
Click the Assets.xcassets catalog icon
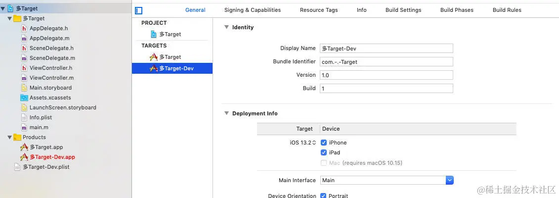coord(24,98)
